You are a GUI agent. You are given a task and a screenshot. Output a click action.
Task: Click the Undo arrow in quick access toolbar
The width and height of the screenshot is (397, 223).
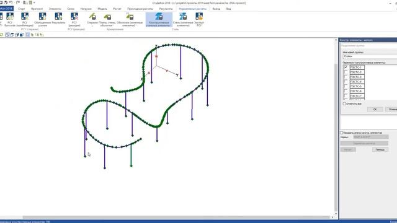click(11, 2)
